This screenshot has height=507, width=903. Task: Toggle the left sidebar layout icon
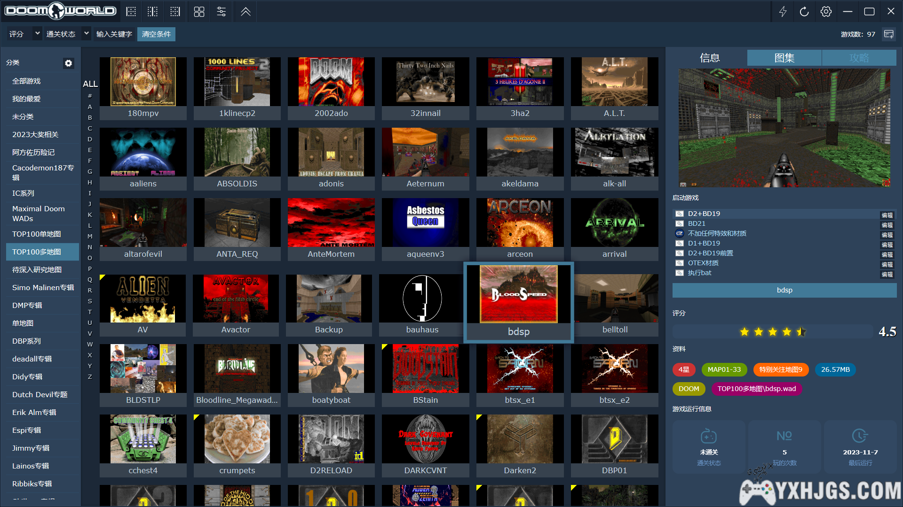(131, 12)
